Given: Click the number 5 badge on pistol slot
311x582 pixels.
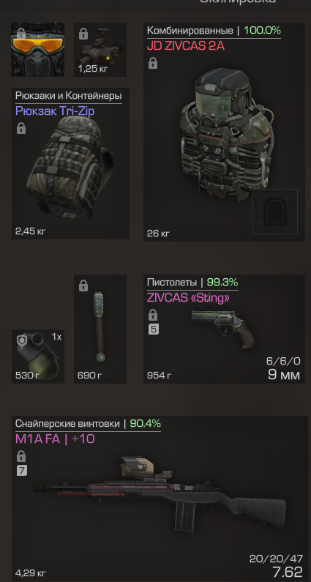Looking at the screenshot, I should click(x=154, y=329).
